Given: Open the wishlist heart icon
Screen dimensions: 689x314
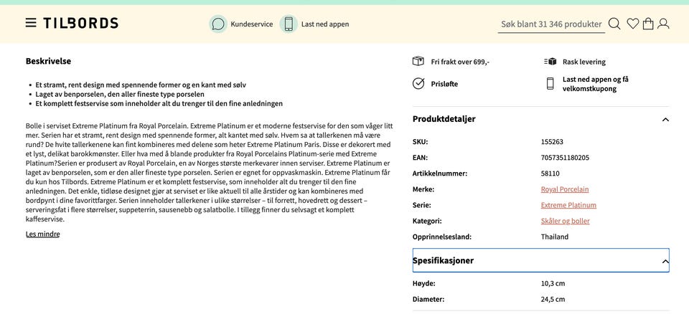Looking at the screenshot, I should tap(633, 24).
